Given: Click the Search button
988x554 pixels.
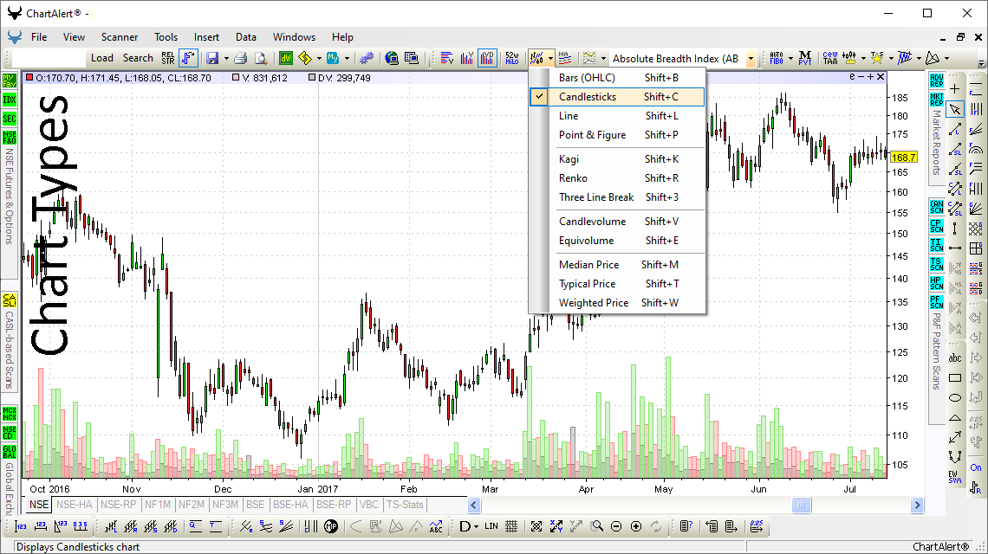Looking at the screenshot, I should (138, 58).
